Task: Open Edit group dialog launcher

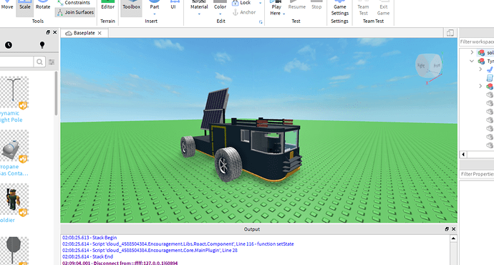Action: (x=261, y=22)
